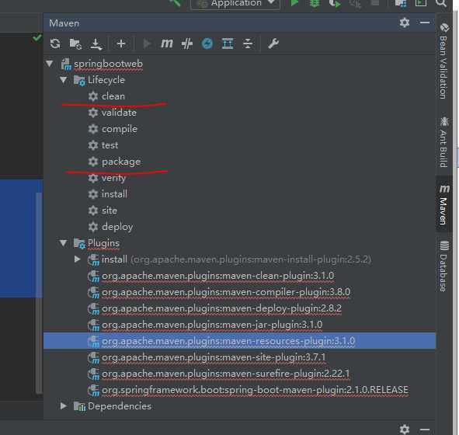Screen dimensions: 459x435
Task: Execute Maven goal 'm' icon
Action: [167, 43]
